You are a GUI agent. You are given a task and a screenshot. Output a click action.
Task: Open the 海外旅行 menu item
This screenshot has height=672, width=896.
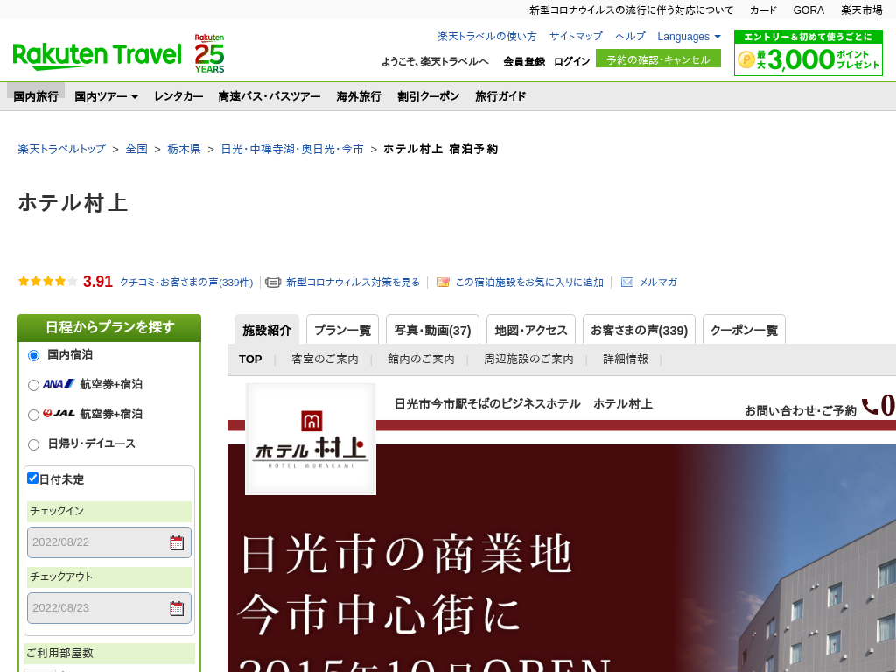point(359,96)
